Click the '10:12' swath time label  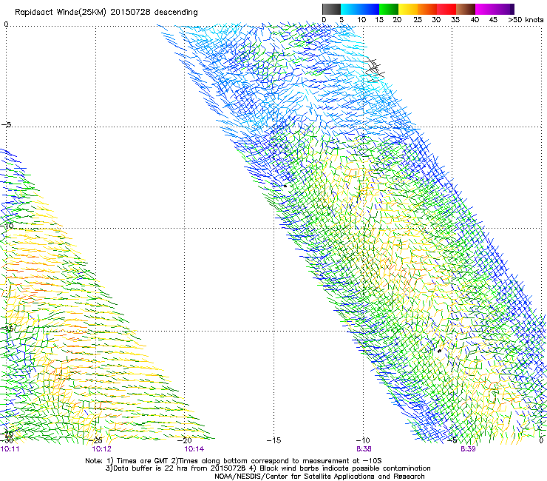[101, 449]
